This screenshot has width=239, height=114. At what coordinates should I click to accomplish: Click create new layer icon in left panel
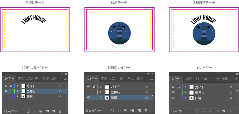53,111
